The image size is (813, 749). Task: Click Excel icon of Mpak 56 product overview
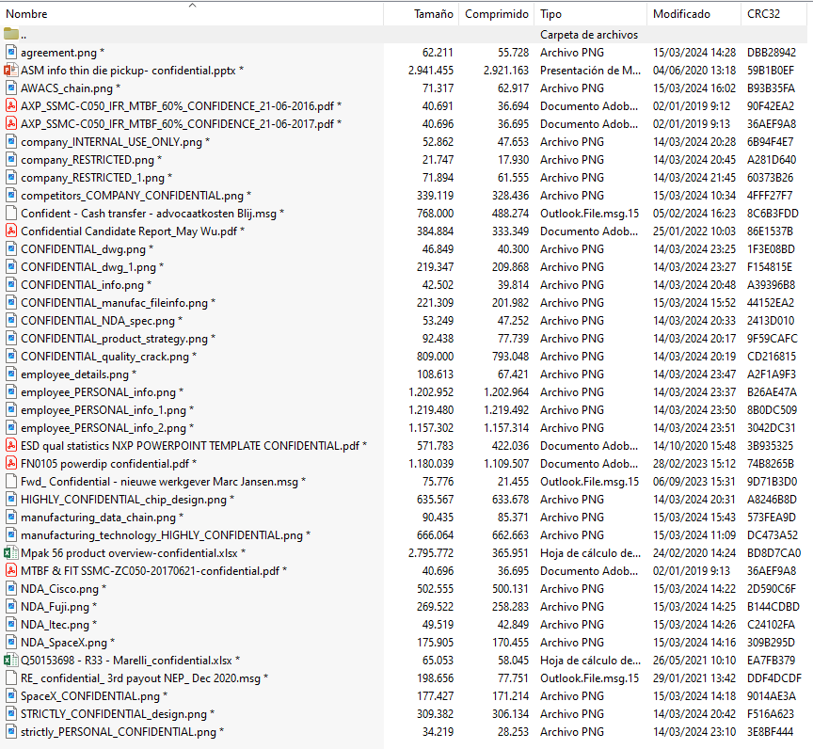11,553
